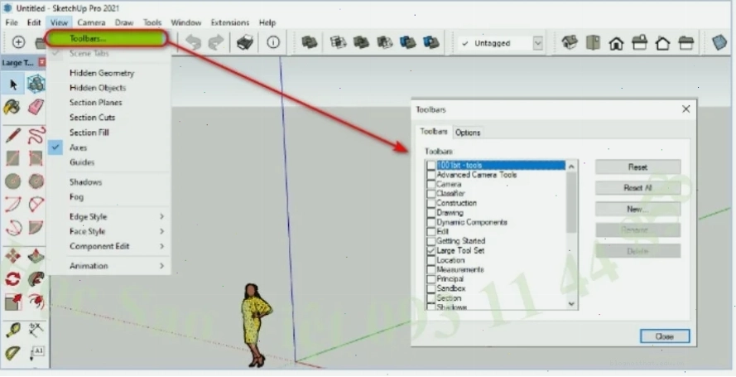Image resolution: width=736 pixels, height=377 pixels.
Task: Enable the Sandbox toolbar checkbox
Action: 431,288
